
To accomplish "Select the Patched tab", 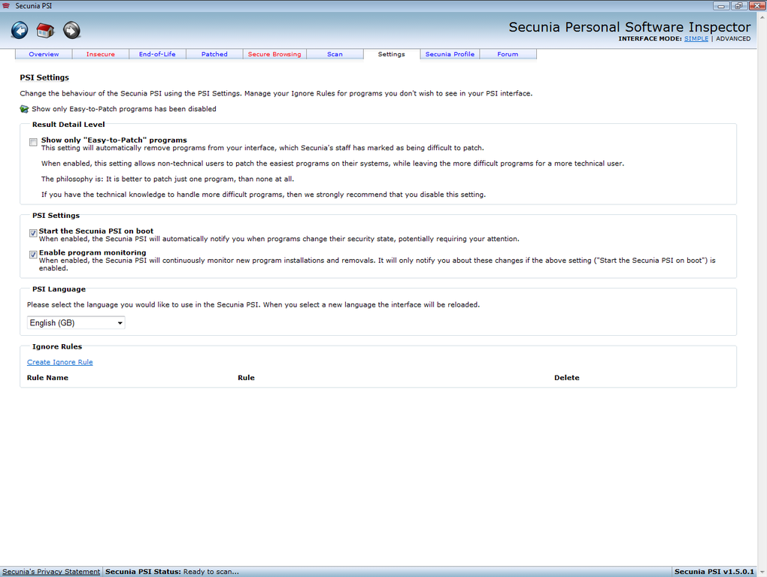I will click(214, 54).
